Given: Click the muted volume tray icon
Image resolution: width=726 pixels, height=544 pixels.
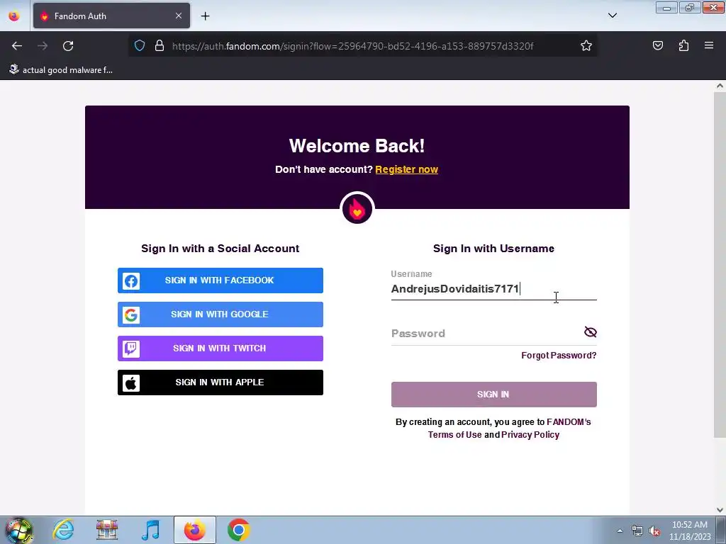Looking at the screenshot, I should click(654, 531).
